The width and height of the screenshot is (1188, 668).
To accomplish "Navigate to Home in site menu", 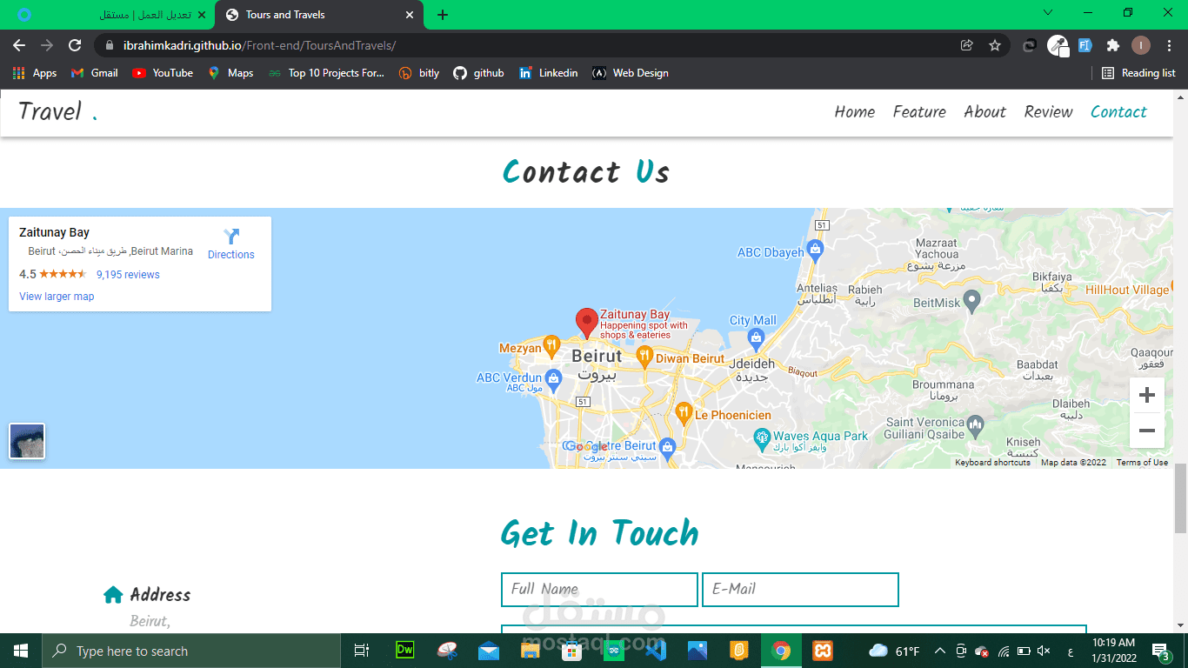I will coord(855,111).
